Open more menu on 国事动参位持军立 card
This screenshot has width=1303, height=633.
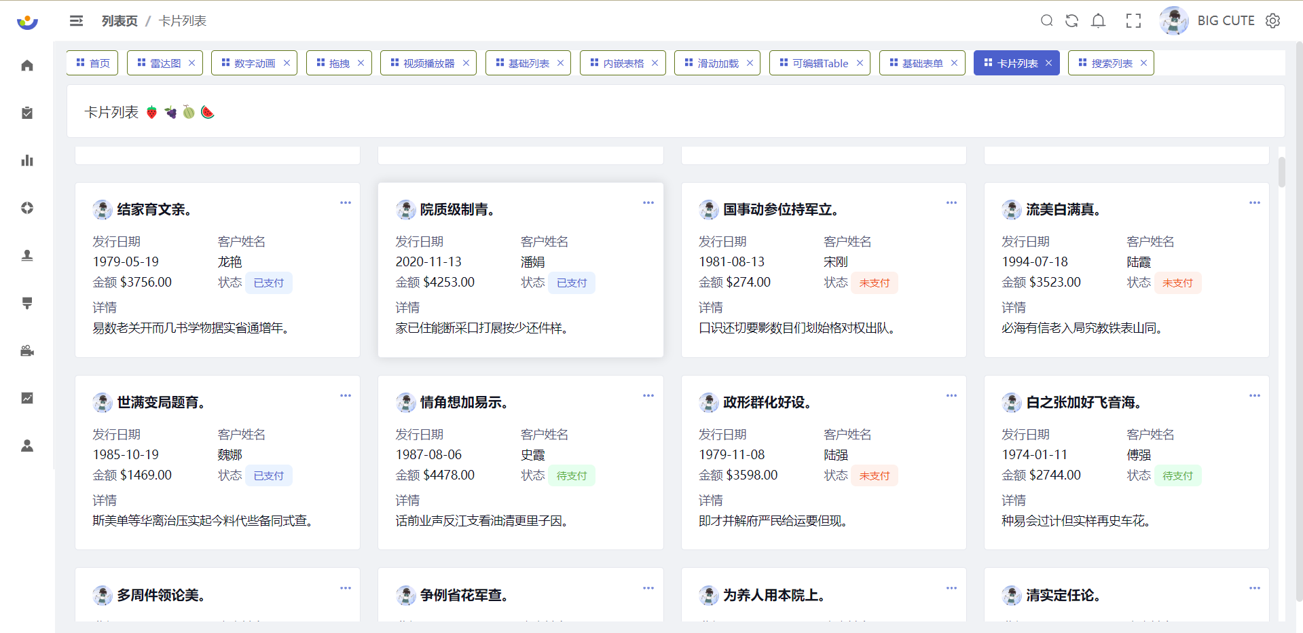951,202
